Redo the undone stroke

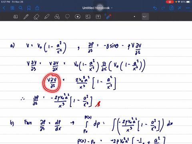163,8
